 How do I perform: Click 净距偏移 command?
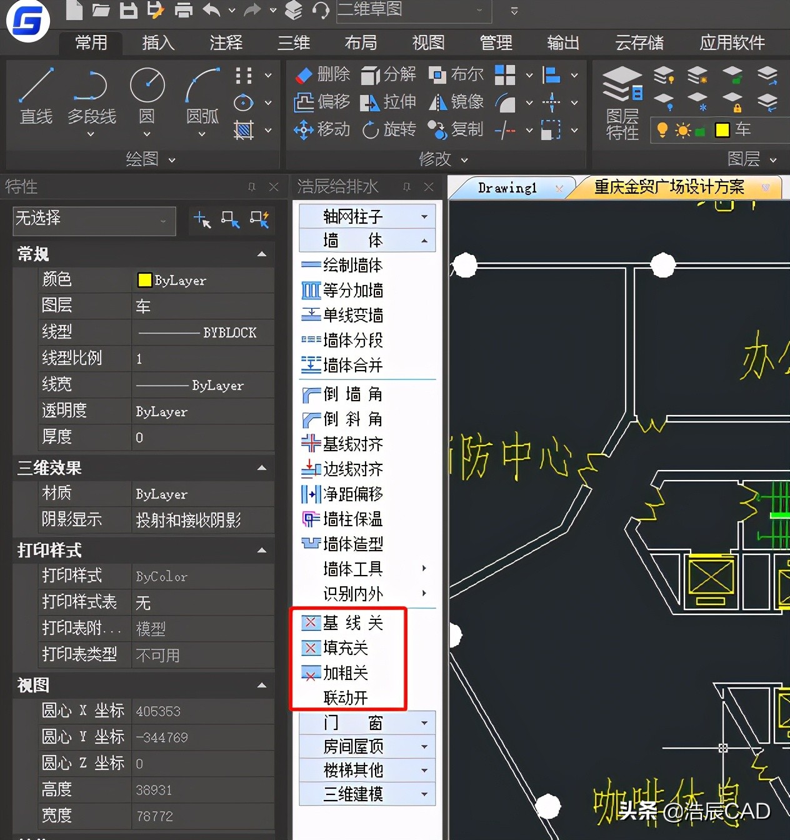342,494
